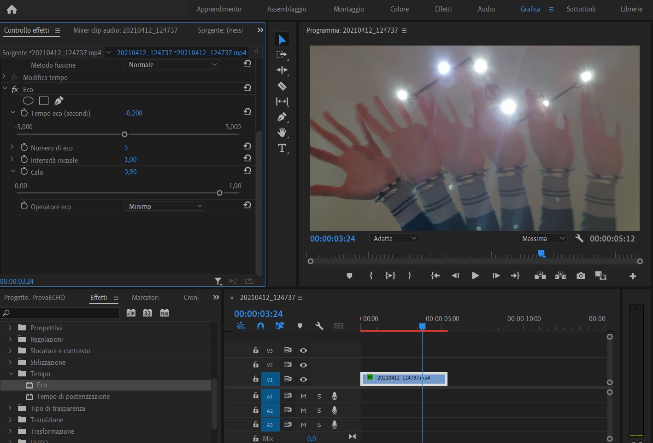Image resolution: width=653 pixels, height=443 pixels.
Task: Select the Hand tool
Action: tap(282, 132)
